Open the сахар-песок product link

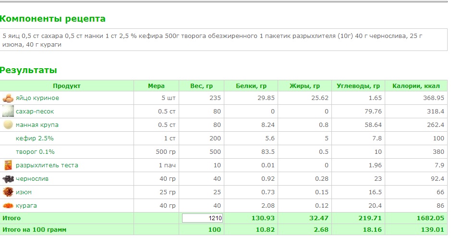point(35,112)
